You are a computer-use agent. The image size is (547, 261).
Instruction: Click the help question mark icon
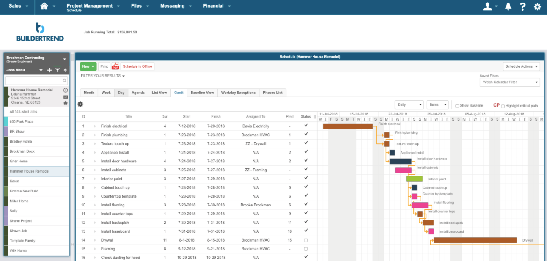pos(522,6)
